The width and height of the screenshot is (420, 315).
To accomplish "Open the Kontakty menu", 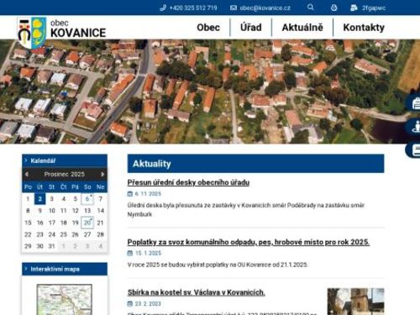I will [x=364, y=28].
